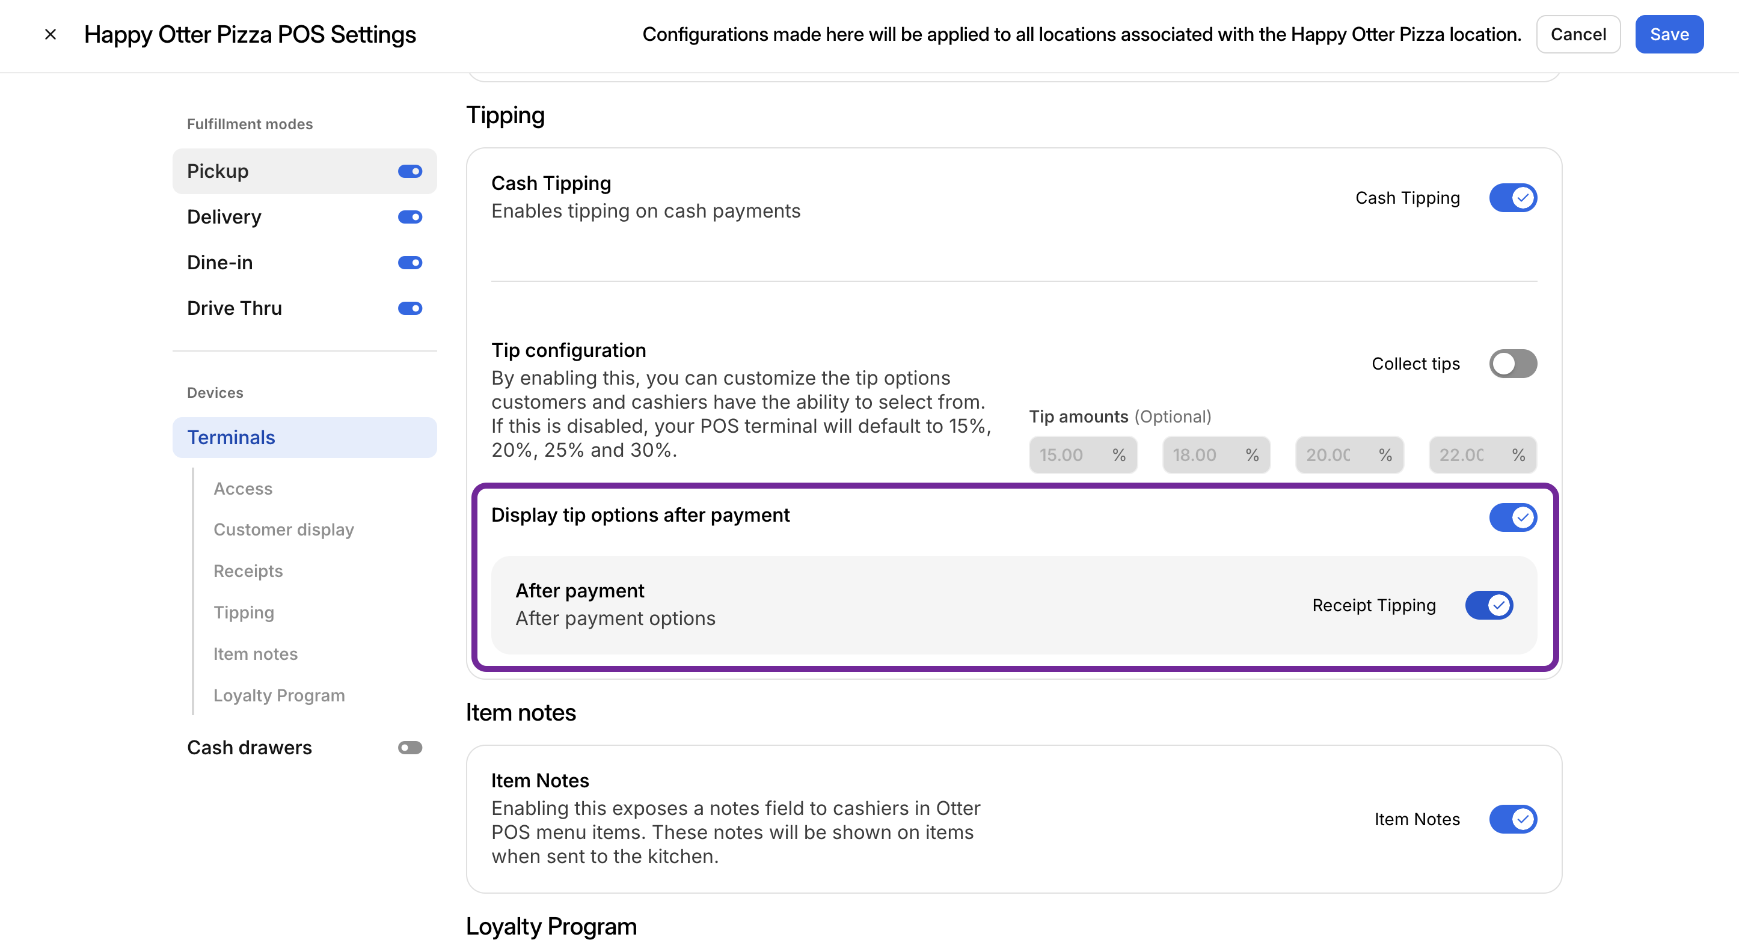1739x952 pixels.
Task: Click the 'Tip amounts (Optional)' label
Action: click(x=1120, y=416)
